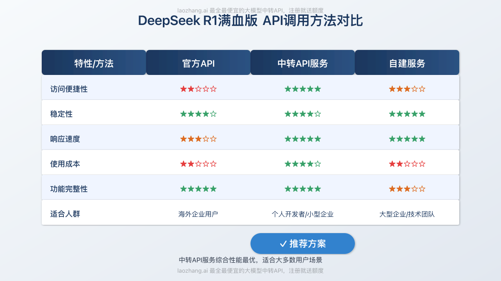Select the 特性/方法 column header
Image resolution: width=501 pixels, height=281 pixels.
point(94,62)
